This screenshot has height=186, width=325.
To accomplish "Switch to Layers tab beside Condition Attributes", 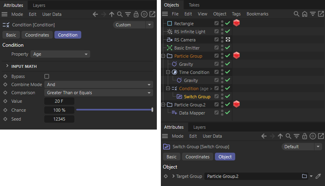I will [x=39, y=5].
